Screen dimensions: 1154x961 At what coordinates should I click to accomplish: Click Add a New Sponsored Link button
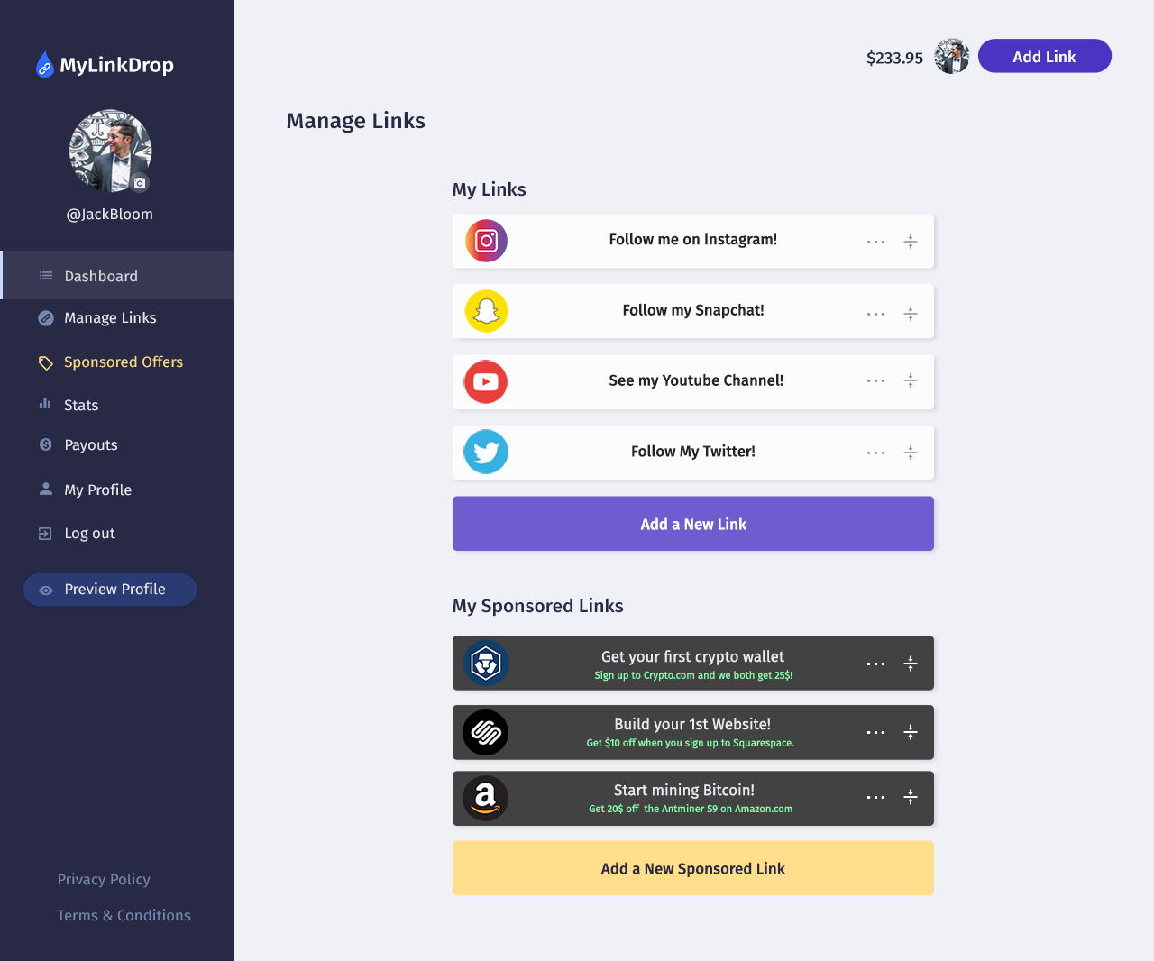(x=692, y=868)
